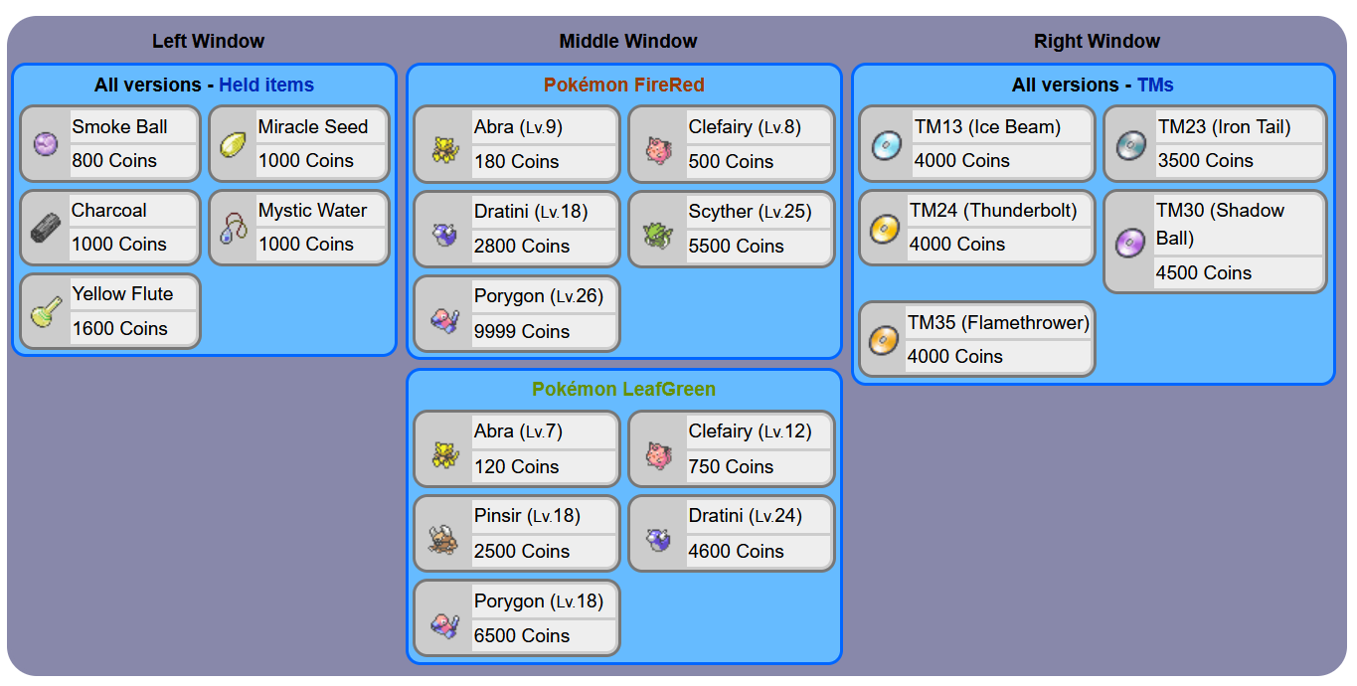Click the Charcoal item icon

(x=46, y=228)
